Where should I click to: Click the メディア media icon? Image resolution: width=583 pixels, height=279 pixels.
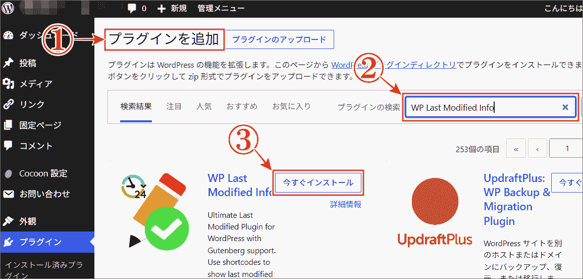pyautogui.click(x=8, y=83)
